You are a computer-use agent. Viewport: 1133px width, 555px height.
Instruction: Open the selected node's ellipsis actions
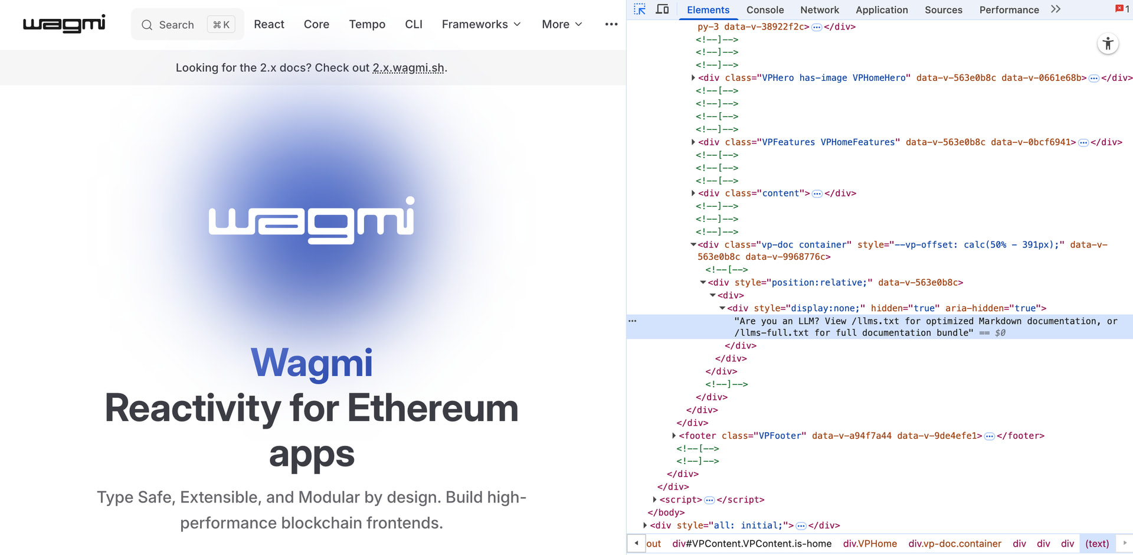pyautogui.click(x=633, y=321)
